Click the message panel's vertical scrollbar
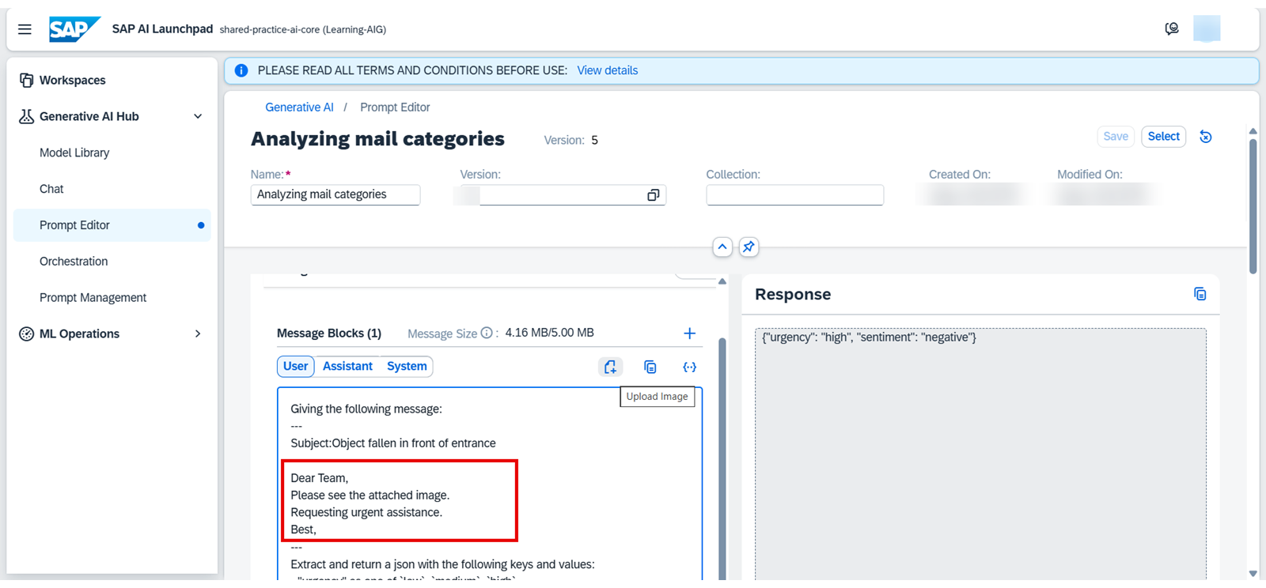The height and width of the screenshot is (588, 1266). [x=722, y=458]
